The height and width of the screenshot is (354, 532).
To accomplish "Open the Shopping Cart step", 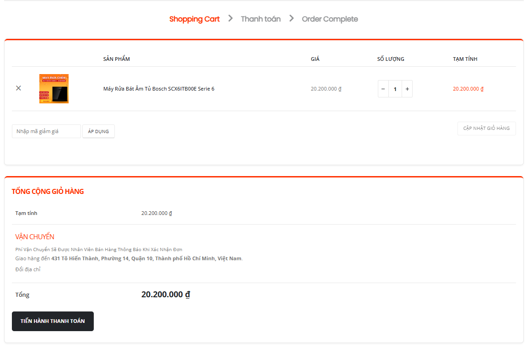I will [x=194, y=19].
